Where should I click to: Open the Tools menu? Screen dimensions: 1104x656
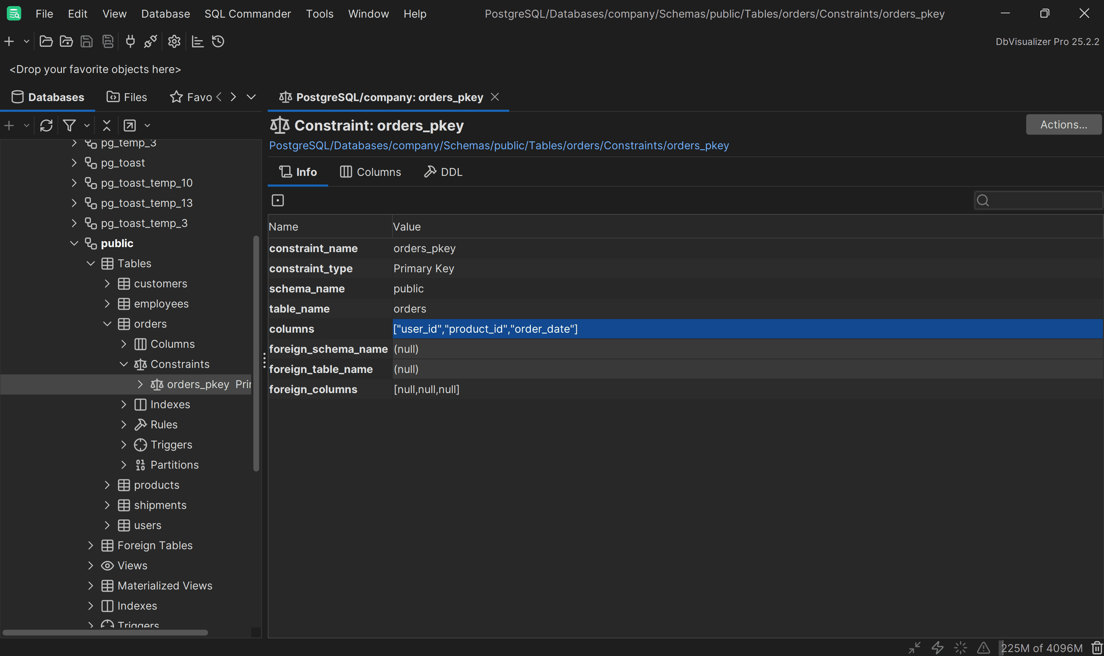(320, 14)
